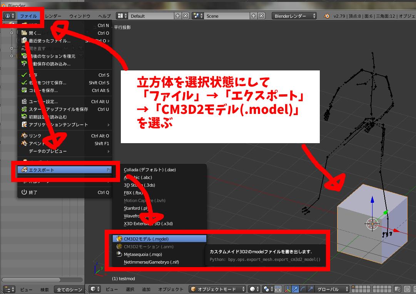Choose 終了 to quit Blender
This screenshot has height=294, width=416.
tap(65, 192)
